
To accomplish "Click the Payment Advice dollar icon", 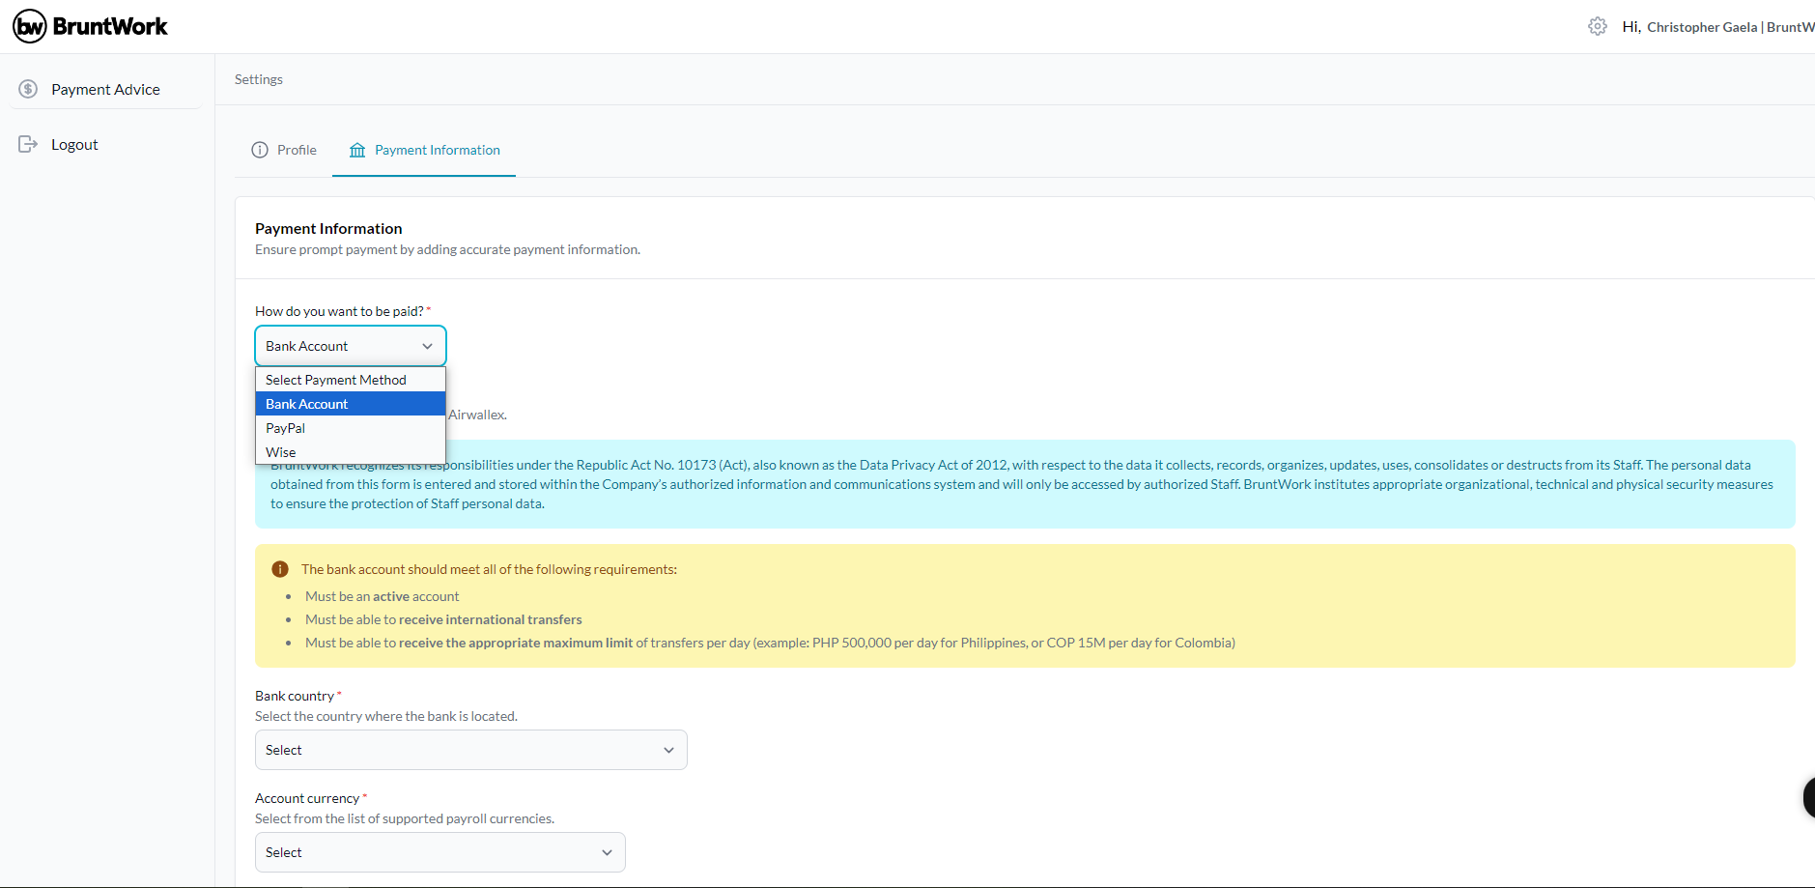I will pos(28,89).
